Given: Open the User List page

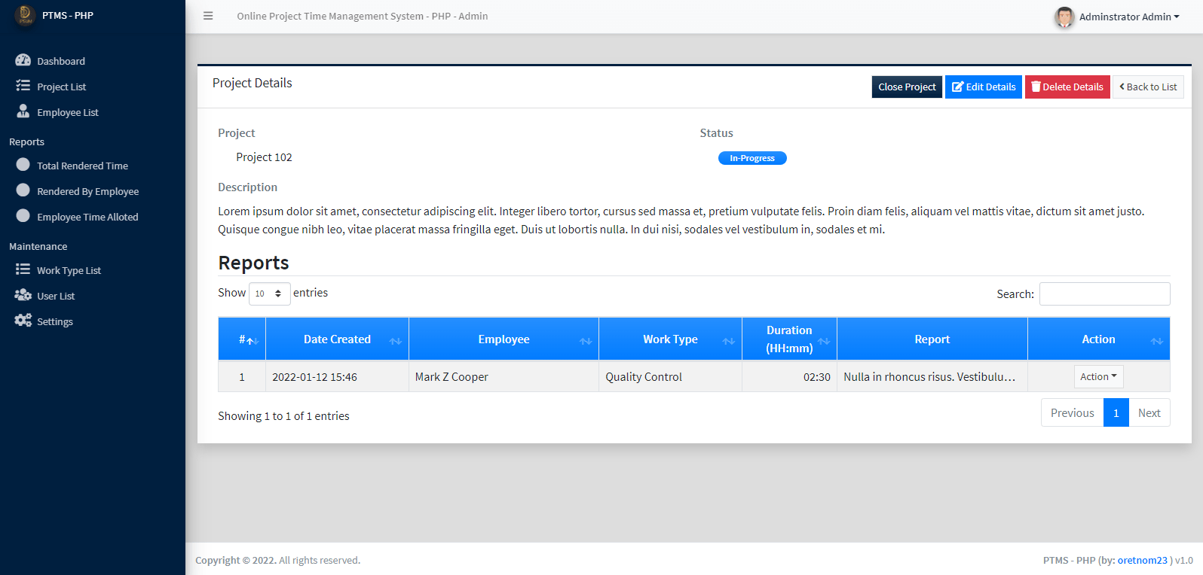Looking at the screenshot, I should coord(56,296).
